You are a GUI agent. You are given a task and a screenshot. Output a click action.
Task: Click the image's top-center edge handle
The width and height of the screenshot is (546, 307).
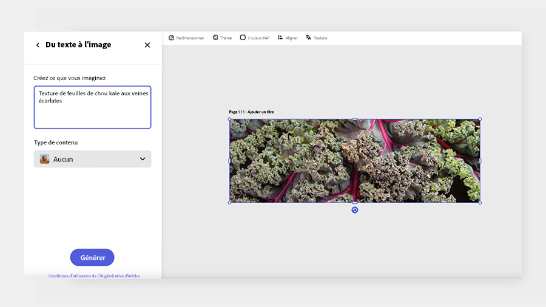point(354,119)
